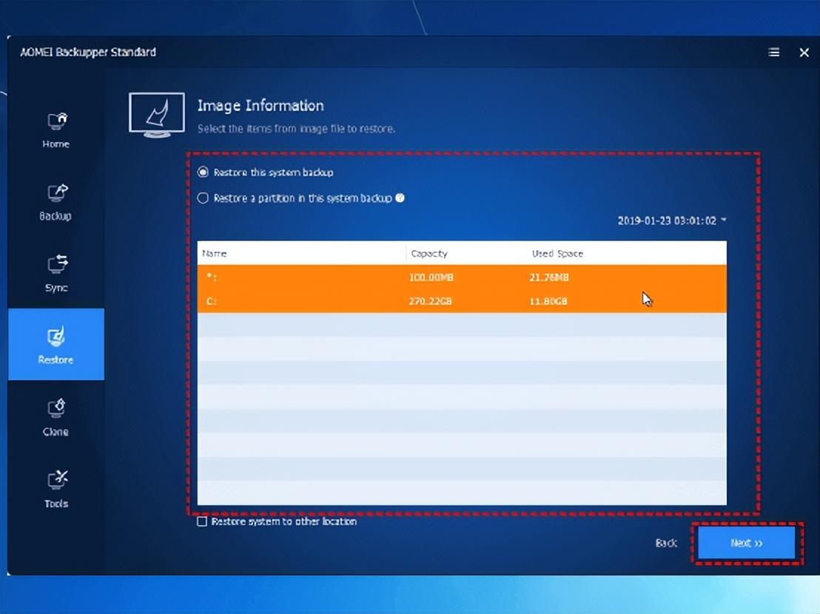Screen dimensions: 820x614
Task: Go Back to the previous step
Action: click(666, 543)
